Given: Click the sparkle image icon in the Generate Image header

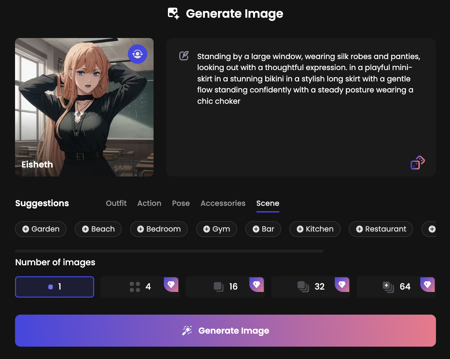Looking at the screenshot, I should pos(173,13).
